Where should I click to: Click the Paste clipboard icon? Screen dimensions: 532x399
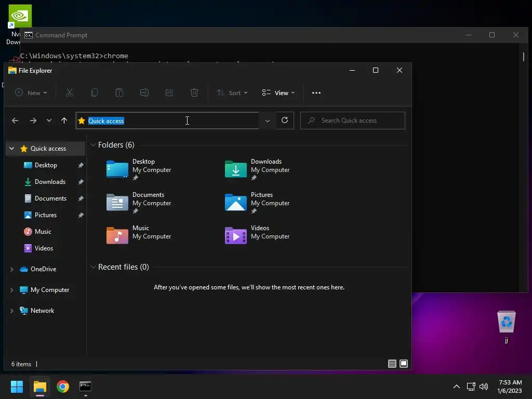pyautogui.click(x=119, y=92)
